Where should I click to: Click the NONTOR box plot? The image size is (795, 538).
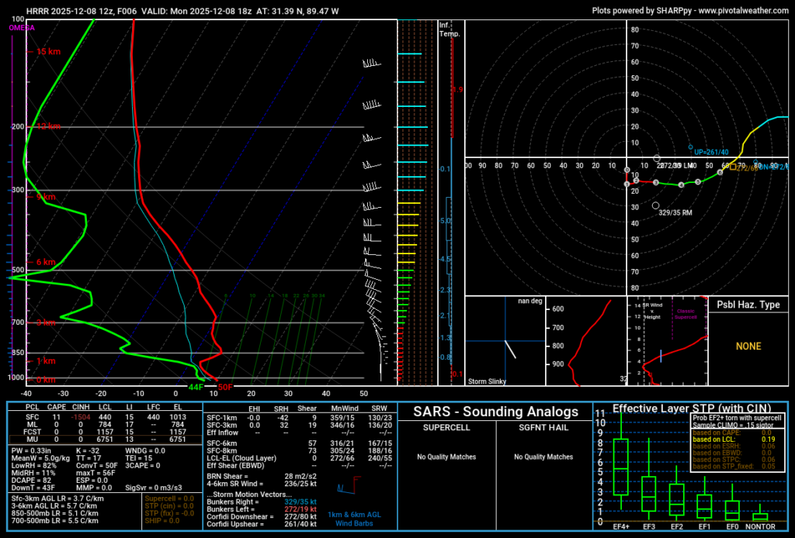point(760,516)
